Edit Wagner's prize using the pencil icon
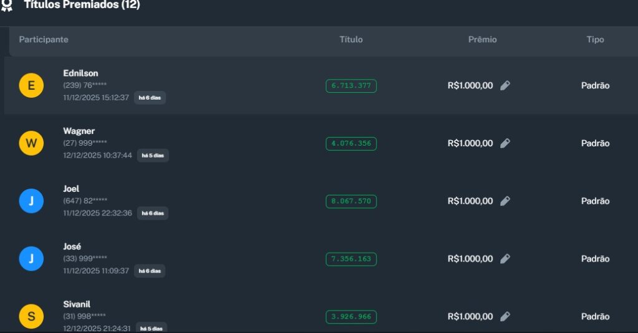Image resolution: width=638 pixels, height=333 pixels. pos(505,143)
